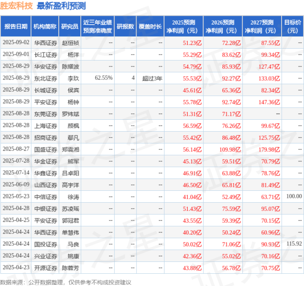The width and height of the screenshot is (304, 286).
Task: Click 长城证券 institution name
Action: click(x=46, y=91)
